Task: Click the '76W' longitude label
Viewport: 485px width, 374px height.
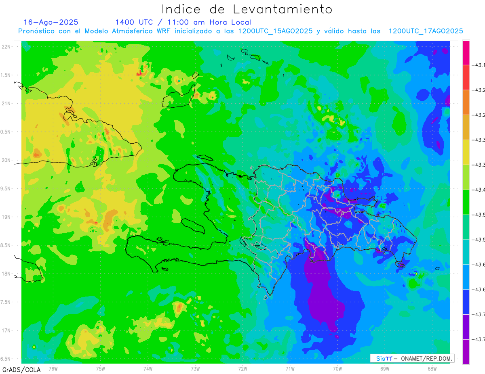Action: pyautogui.click(x=53, y=369)
